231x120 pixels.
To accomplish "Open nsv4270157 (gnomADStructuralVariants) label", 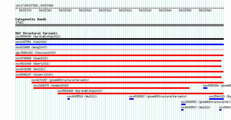I will tap(60, 80).
